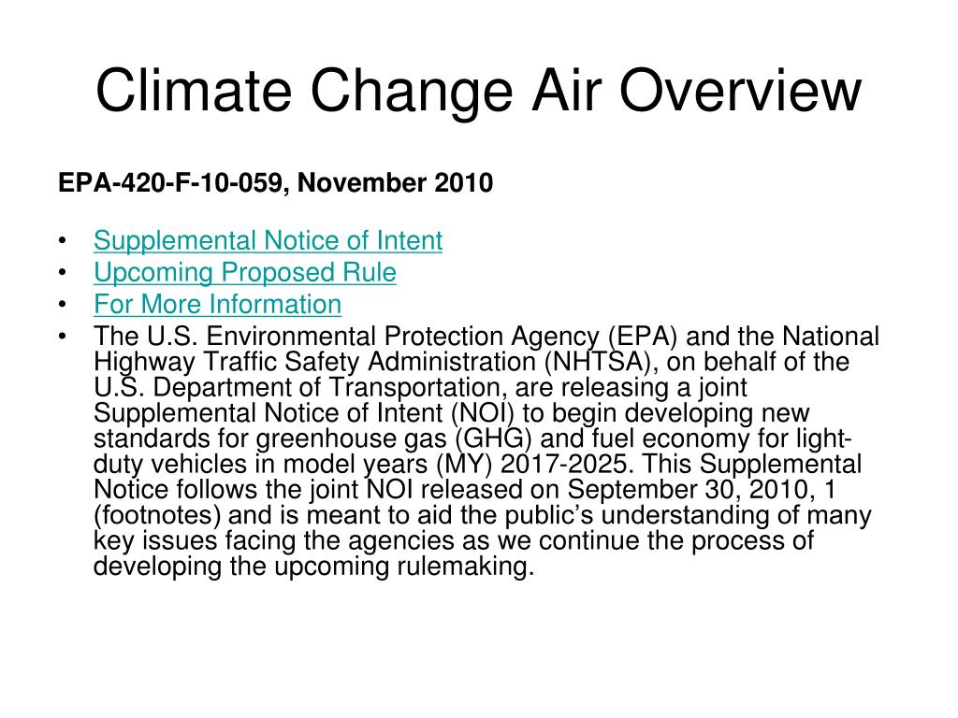This screenshot has height=718, width=958.
Task: Click the bullet before Supplemental Notice of Intent
Action: [63, 240]
